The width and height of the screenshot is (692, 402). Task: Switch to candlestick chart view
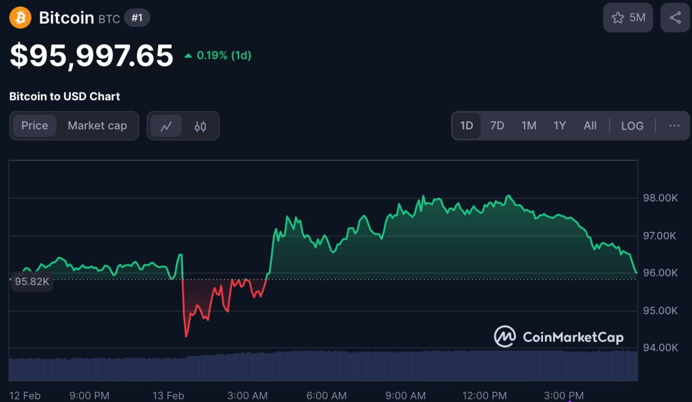[x=200, y=126]
